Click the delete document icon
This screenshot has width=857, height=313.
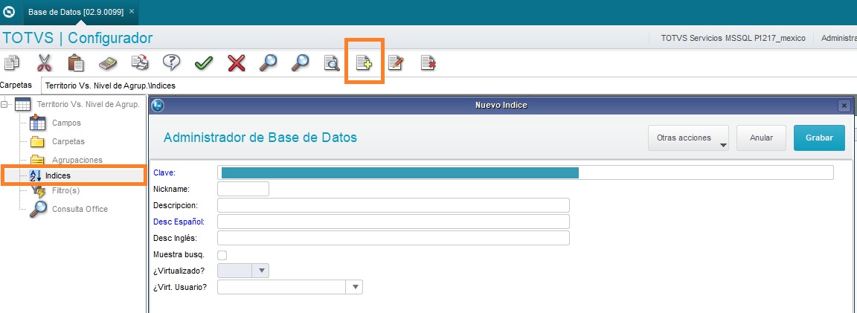tap(428, 63)
